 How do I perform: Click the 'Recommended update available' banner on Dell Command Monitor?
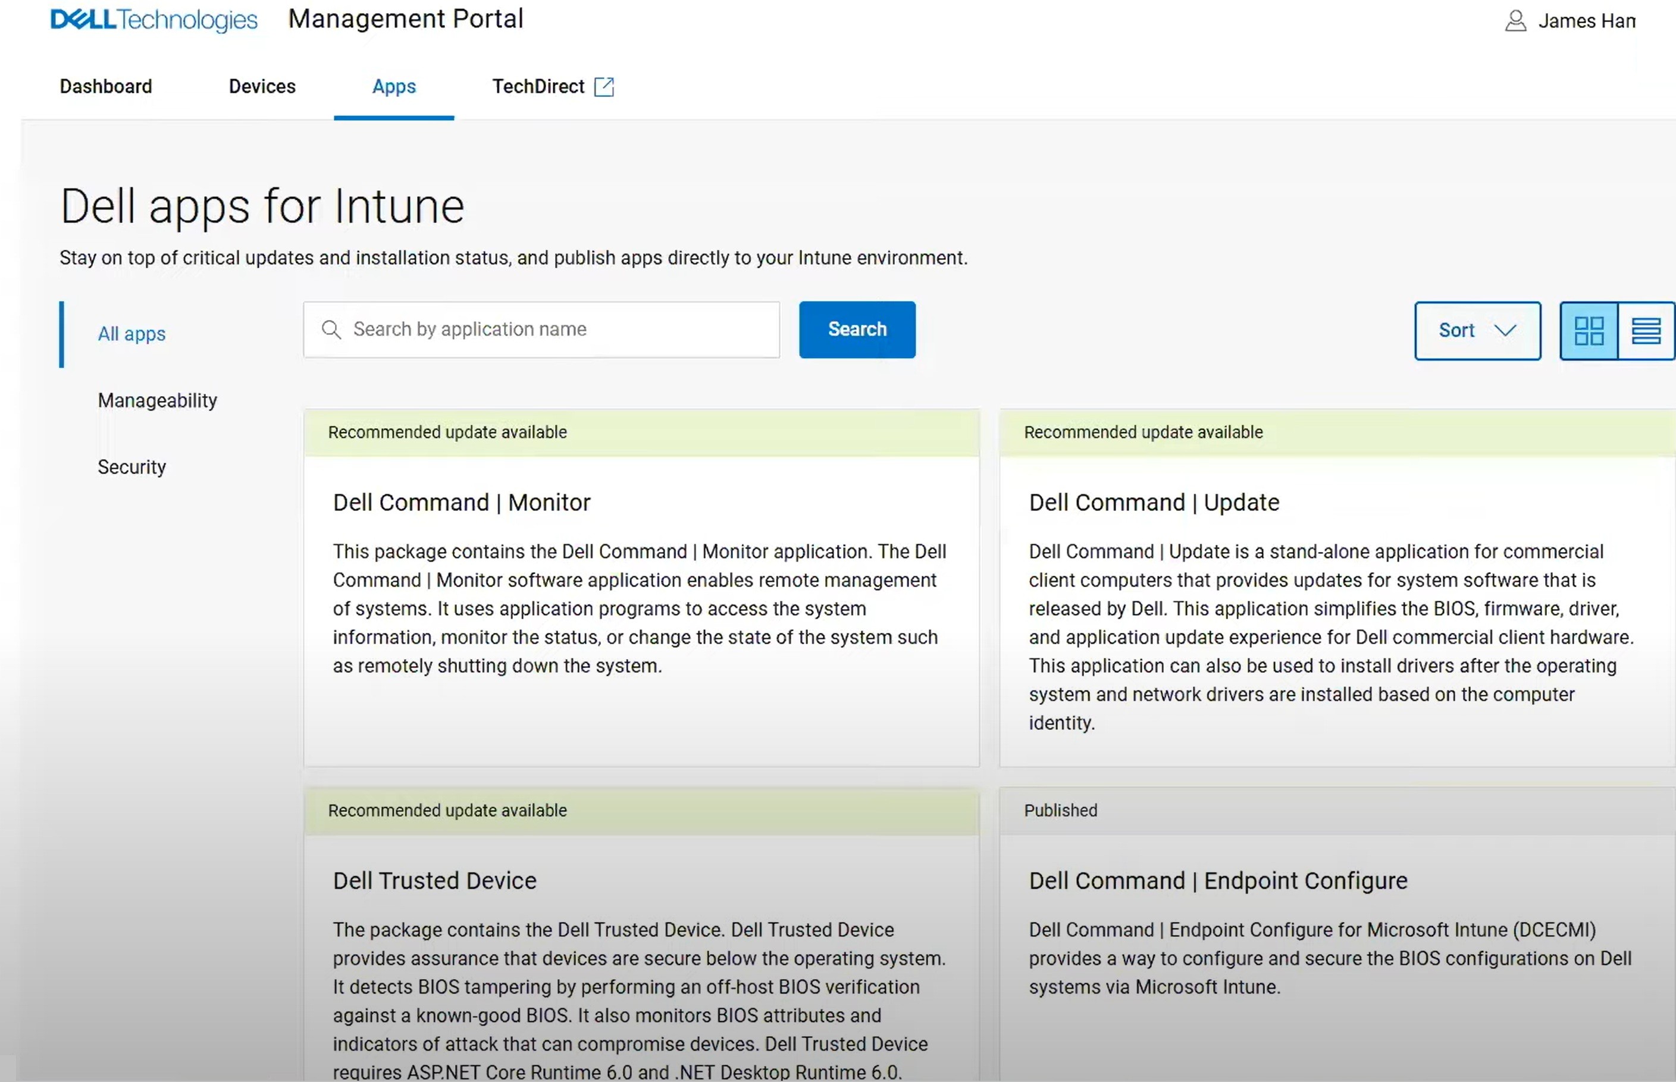[447, 432]
